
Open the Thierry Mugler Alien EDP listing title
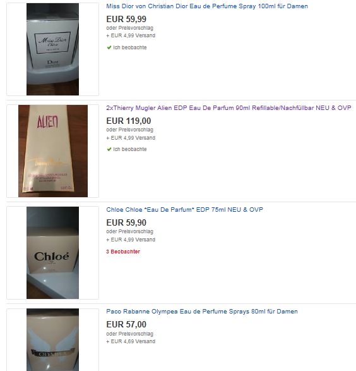tap(228, 108)
